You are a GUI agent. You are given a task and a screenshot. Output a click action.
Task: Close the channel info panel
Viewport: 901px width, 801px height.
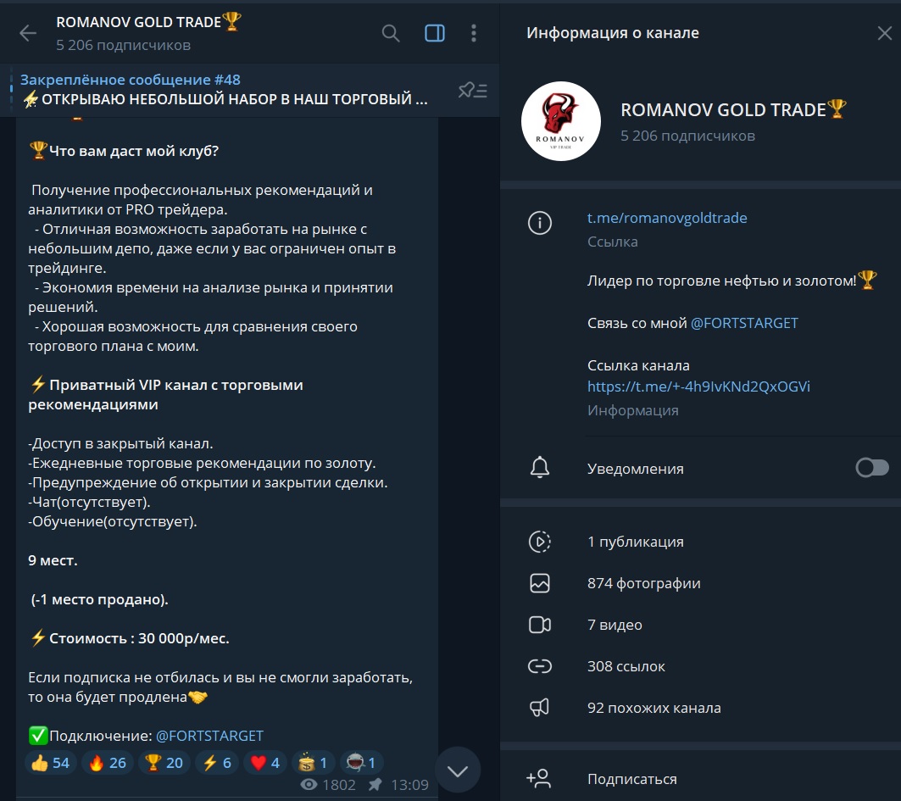tap(884, 33)
